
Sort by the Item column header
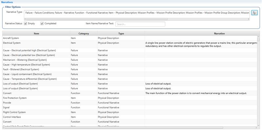[36, 34]
